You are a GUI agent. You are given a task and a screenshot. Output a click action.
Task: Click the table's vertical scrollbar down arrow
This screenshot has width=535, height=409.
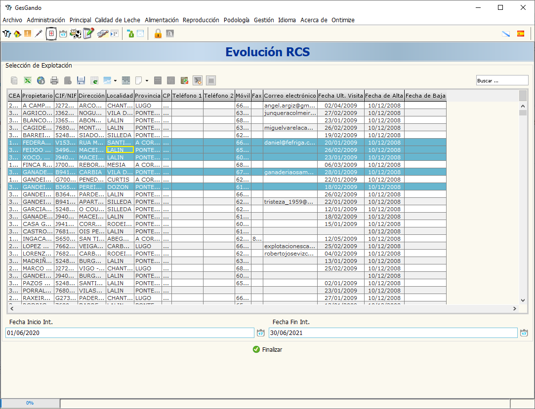click(x=523, y=300)
